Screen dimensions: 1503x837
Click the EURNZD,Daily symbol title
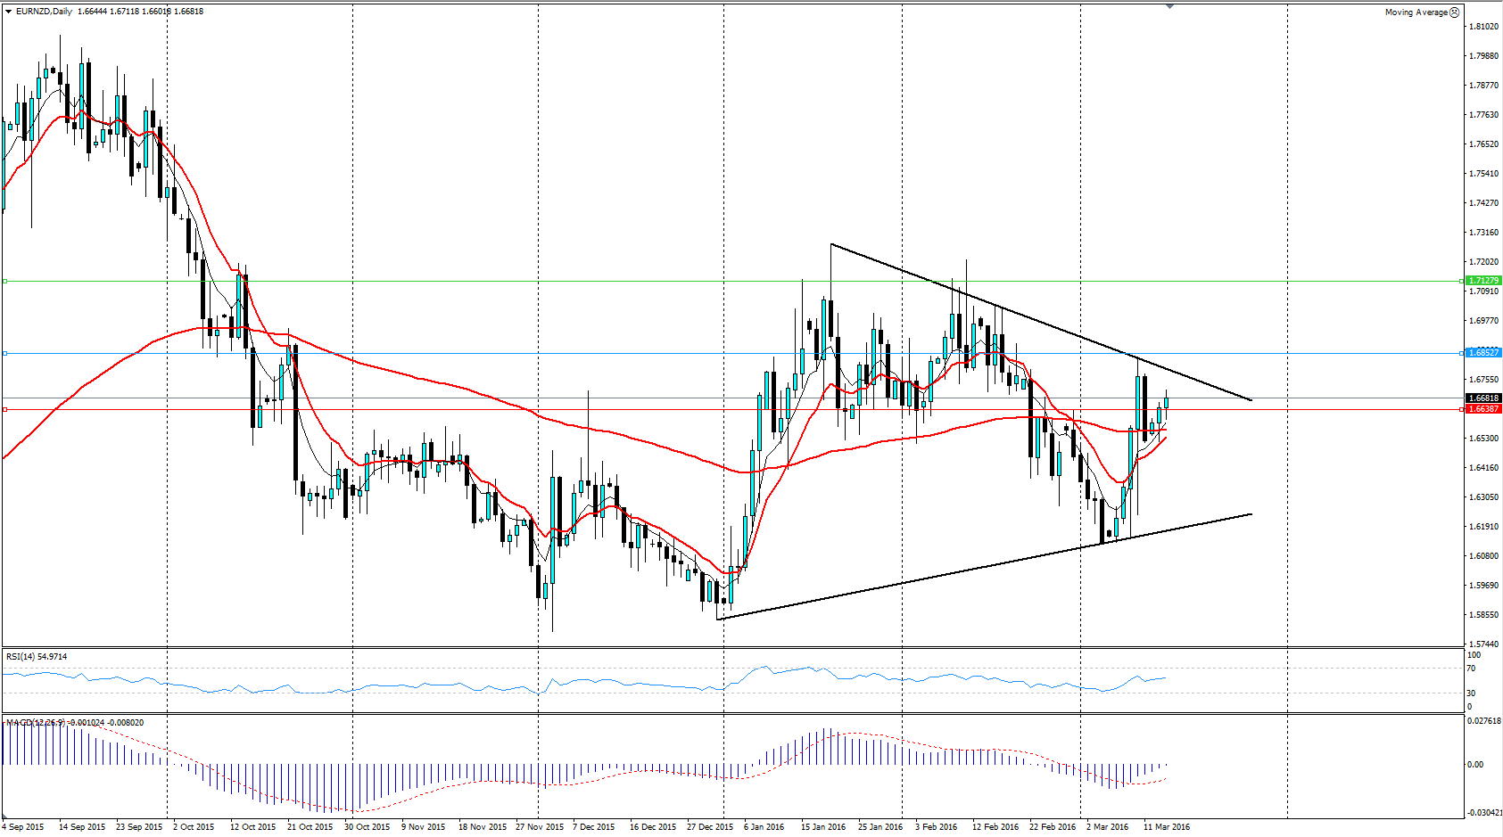45,12
